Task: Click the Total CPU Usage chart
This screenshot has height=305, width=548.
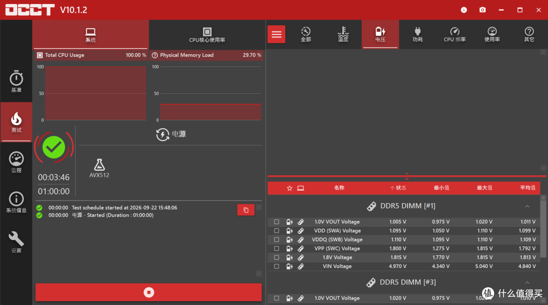Action: click(x=95, y=93)
